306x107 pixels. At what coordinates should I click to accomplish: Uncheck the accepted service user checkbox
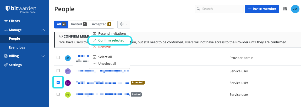58,82
